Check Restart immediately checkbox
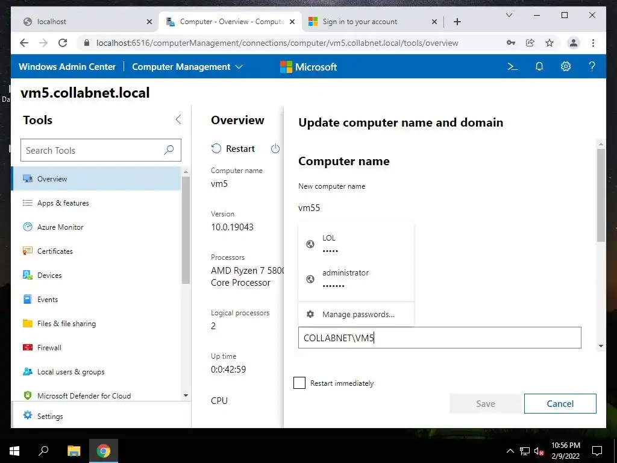The height and width of the screenshot is (463, 617). [x=299, y=383]
